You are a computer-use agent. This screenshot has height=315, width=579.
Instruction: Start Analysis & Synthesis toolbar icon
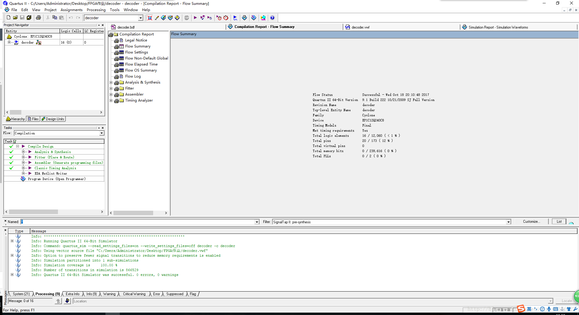tap(203, 18)
